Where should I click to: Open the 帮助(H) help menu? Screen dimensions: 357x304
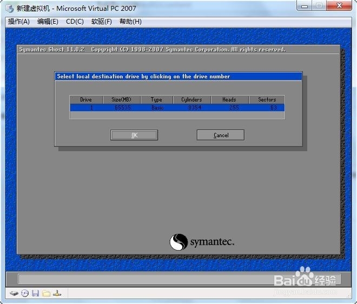coord(130,22)
